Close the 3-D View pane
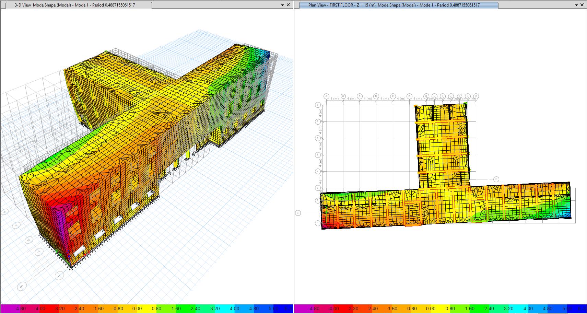The width and height of the screenshot is (587, 314). [289, 5]
